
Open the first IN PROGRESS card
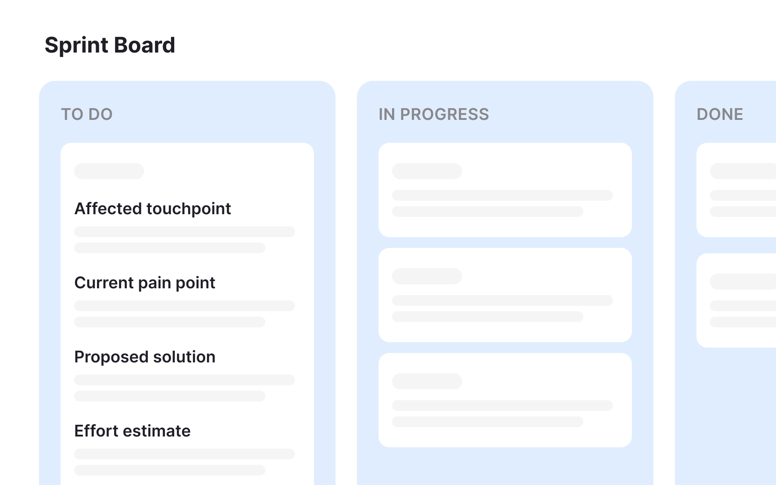(x=505, y=190)
